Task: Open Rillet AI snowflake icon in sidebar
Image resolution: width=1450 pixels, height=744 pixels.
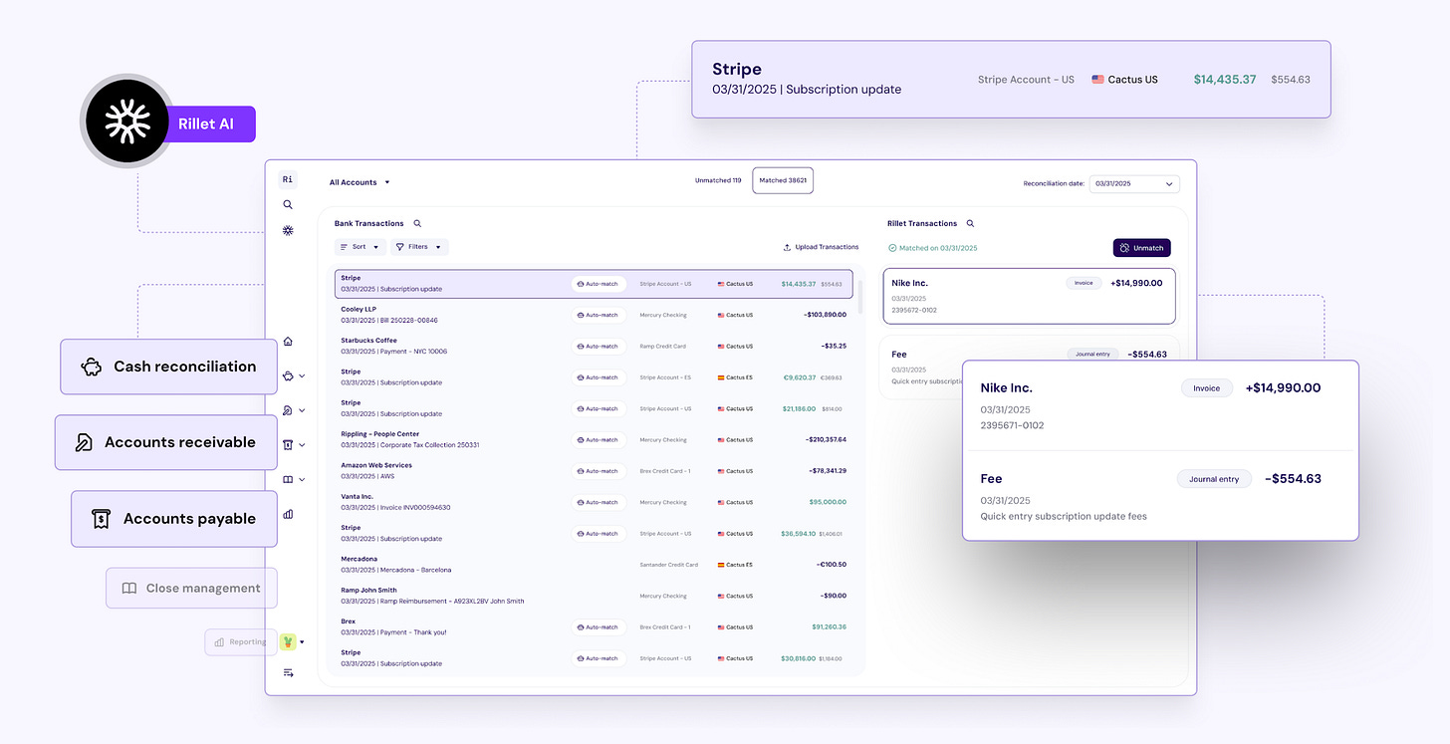Action: pyautogui.click(x=288, y=230)
